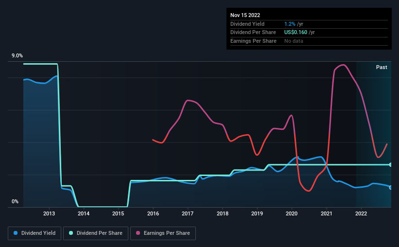The image size is (399, 247).
Task: Click the blue endpoint marker on Dividend Yield line
Action: (x=391, y=187)
